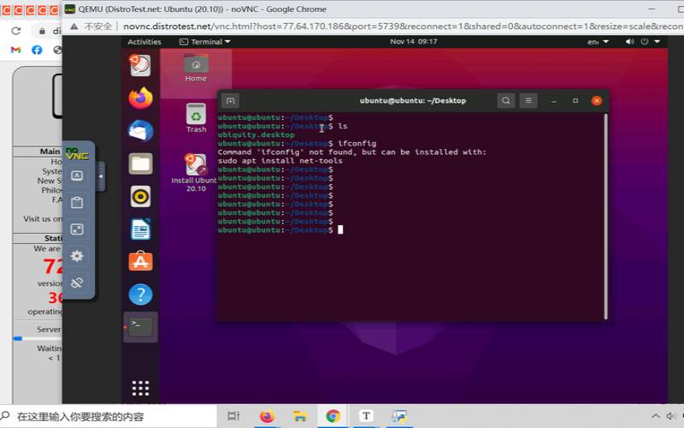
Task: Open the noVNC clipboard panel
Action: click(77, 202)
